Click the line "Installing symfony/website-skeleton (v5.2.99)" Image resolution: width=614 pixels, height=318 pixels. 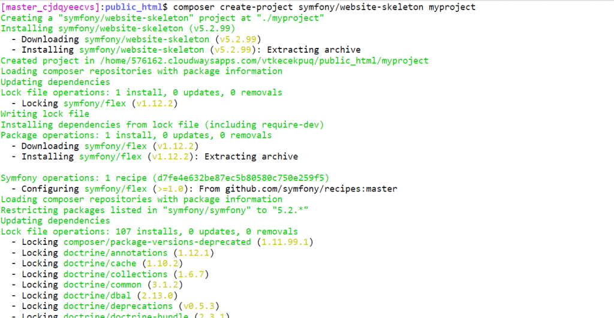coord(118,29)
